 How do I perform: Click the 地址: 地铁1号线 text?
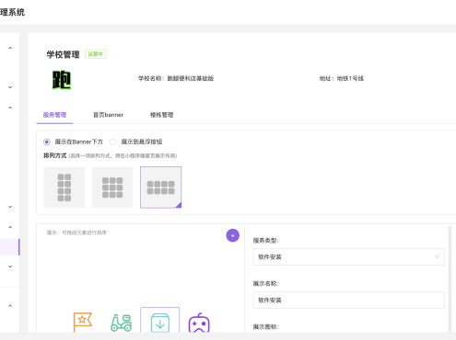click(342, 78)
